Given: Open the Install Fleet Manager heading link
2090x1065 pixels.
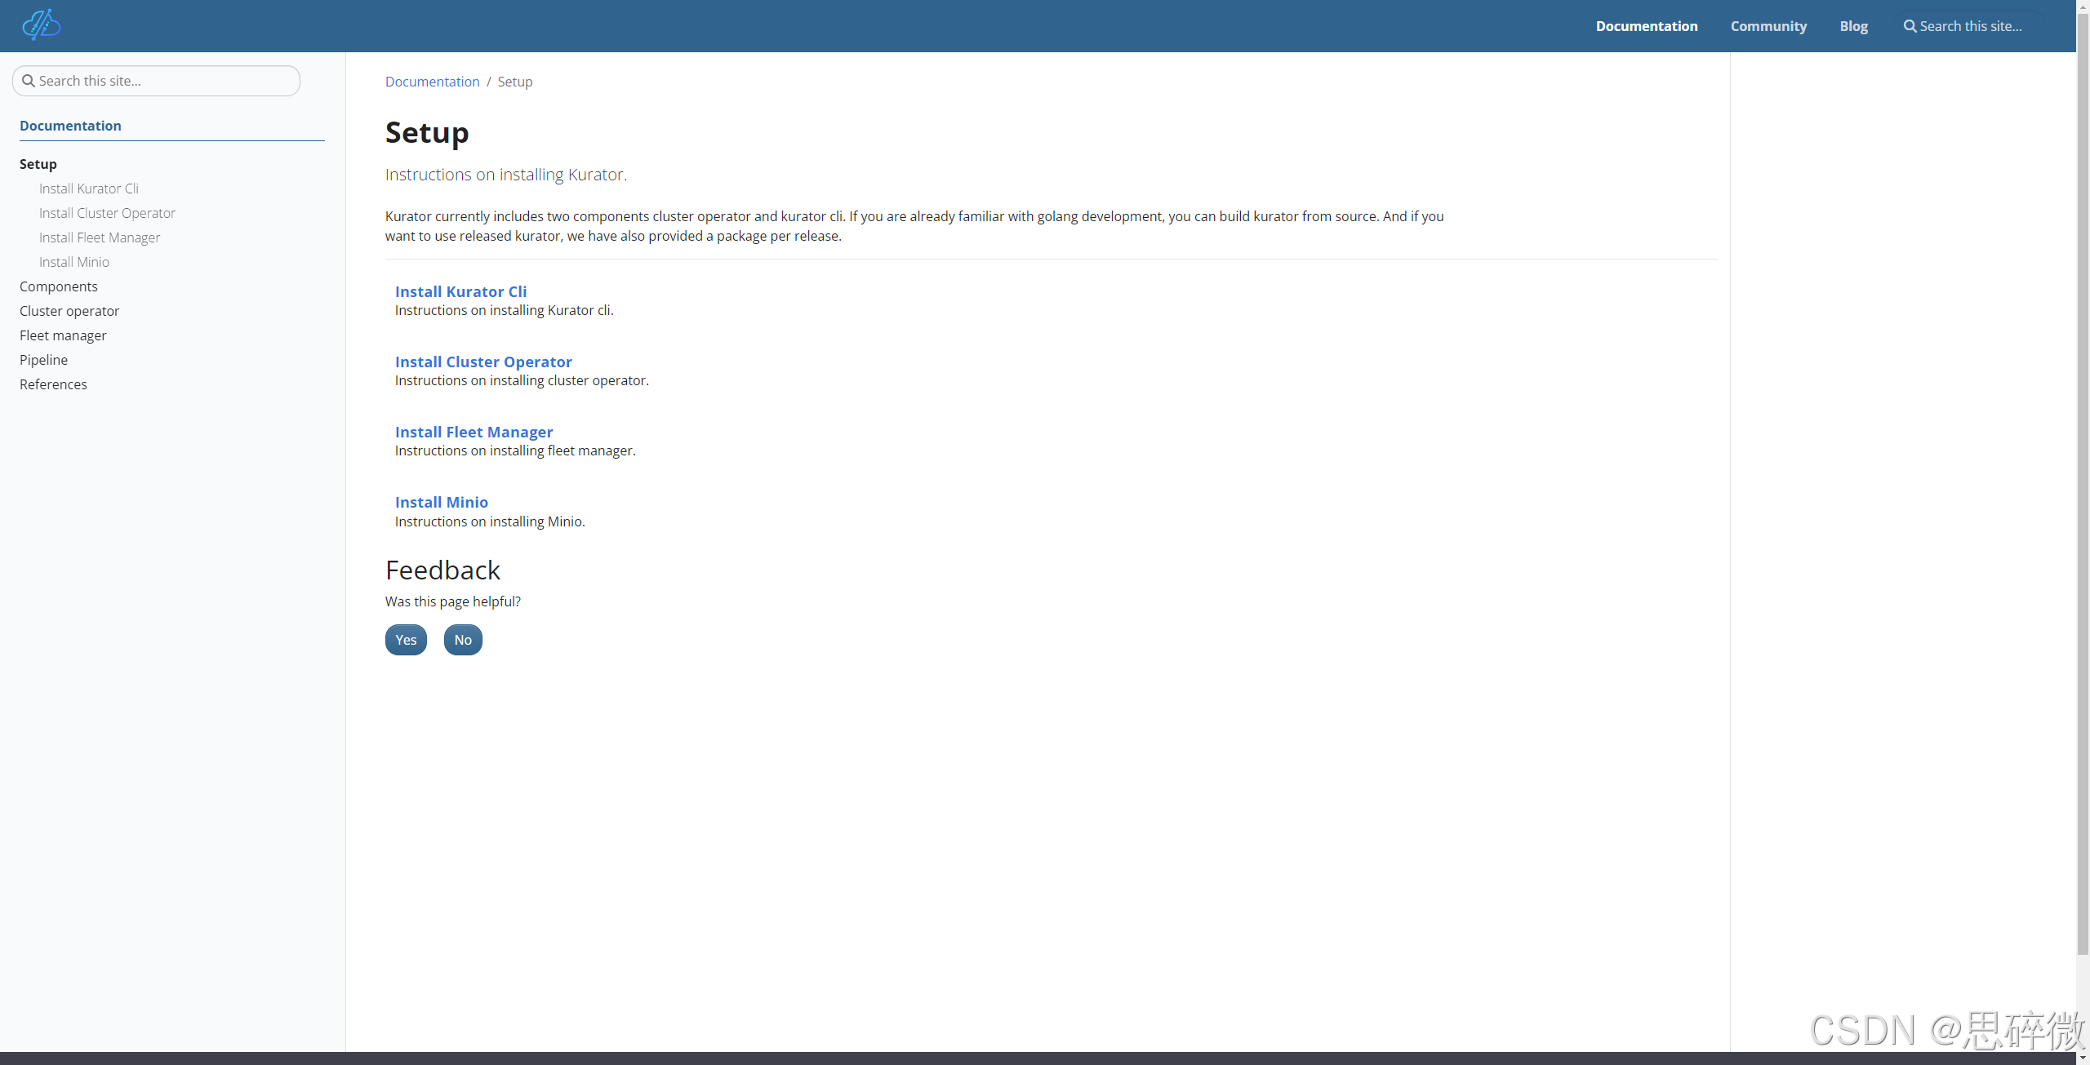Looking at the screenshot, I should [474, 432].
